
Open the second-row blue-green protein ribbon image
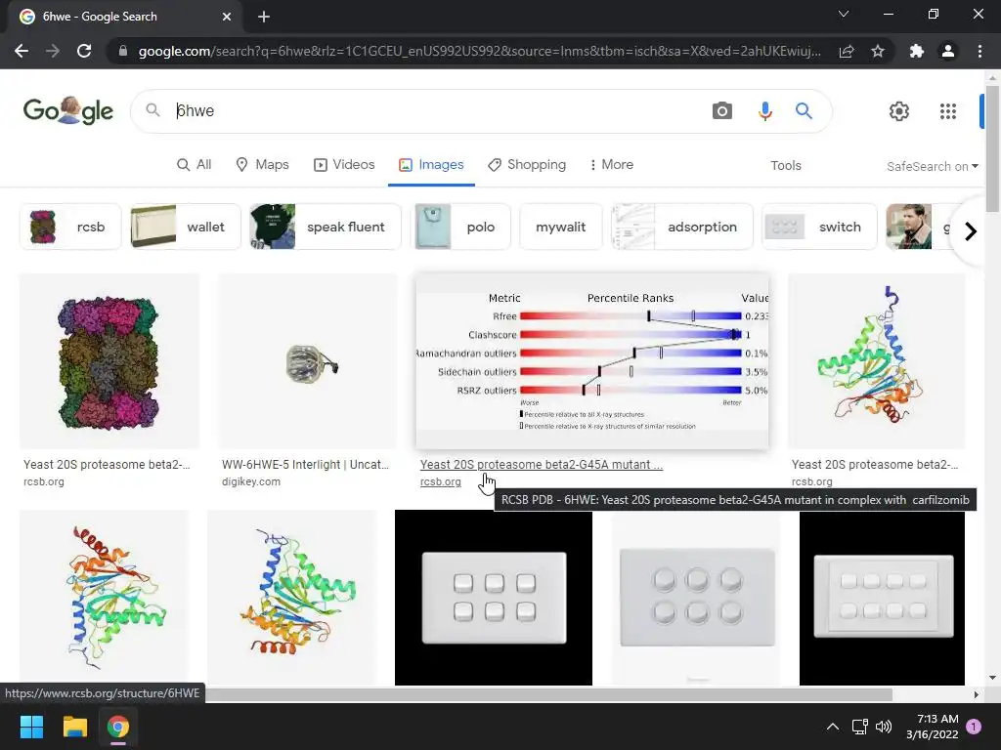pos(291,598)
